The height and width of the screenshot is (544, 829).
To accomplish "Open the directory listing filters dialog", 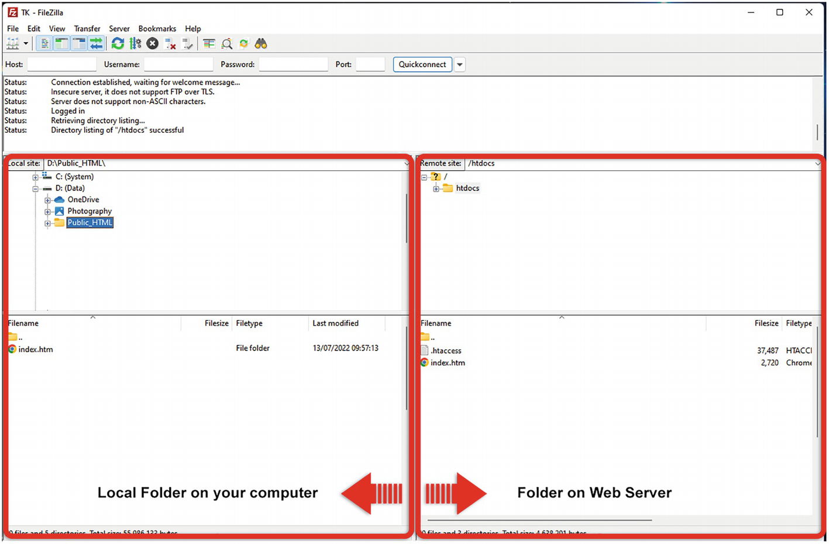I will pyautogui.click(x=209, y=44).
